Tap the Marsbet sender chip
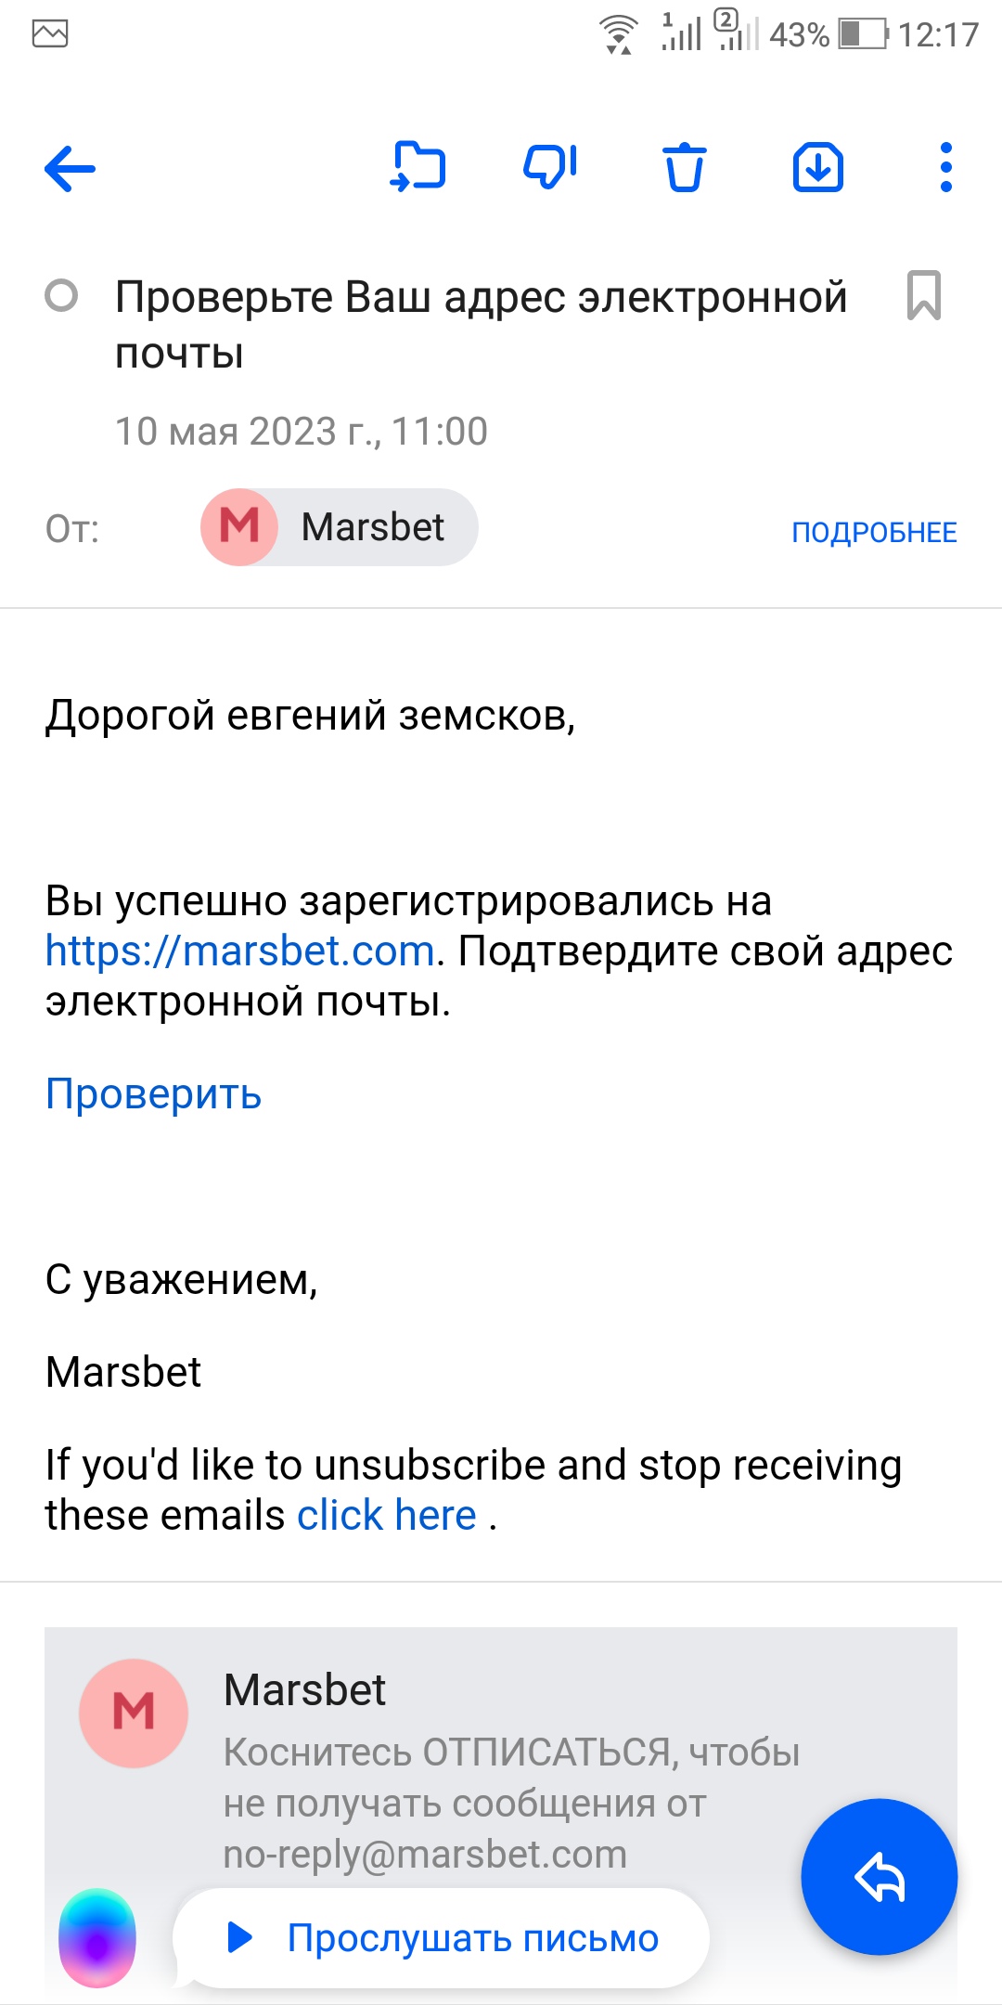1002x2005 pixels. tap(340, 527)
